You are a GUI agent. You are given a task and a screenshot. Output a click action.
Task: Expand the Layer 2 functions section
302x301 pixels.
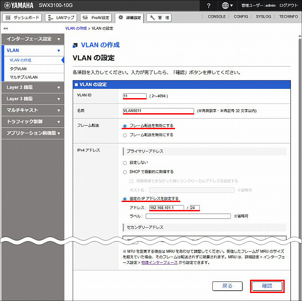point(32,87)
